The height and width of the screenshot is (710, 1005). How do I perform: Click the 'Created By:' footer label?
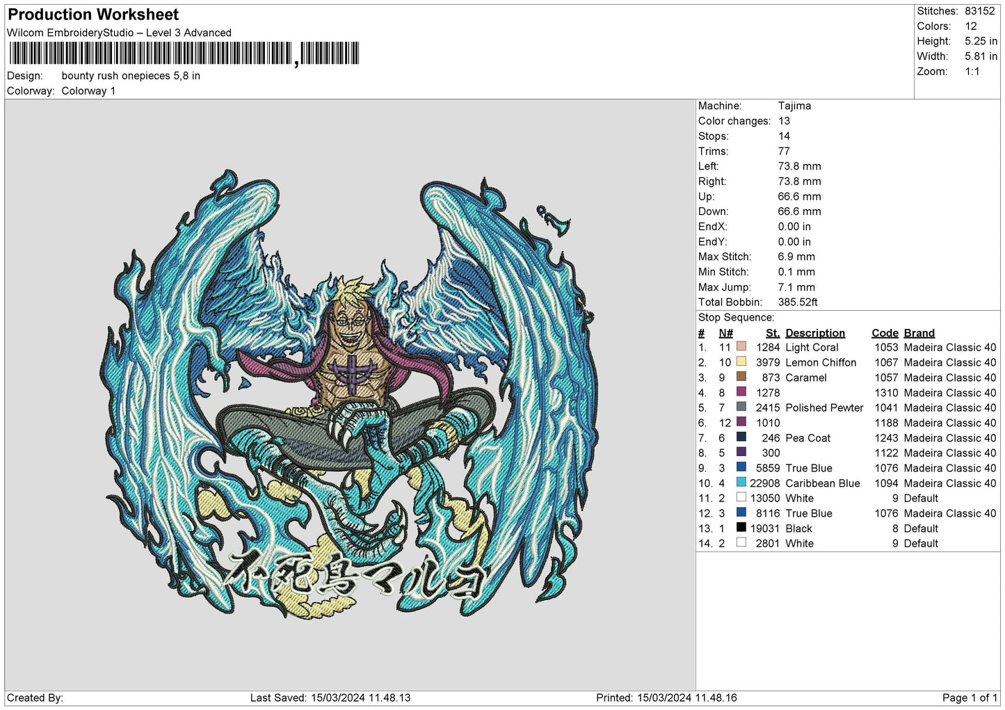point(35,697)
